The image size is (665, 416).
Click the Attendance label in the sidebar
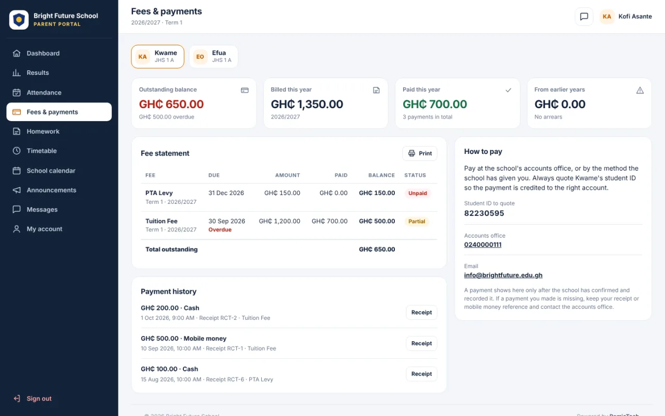point(44,93)
